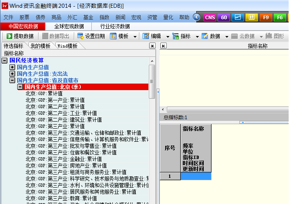The height and width of the screenshot is (204, 289).
Task: Click the blue highlighted cell in row 1
Action: point(196,176)
